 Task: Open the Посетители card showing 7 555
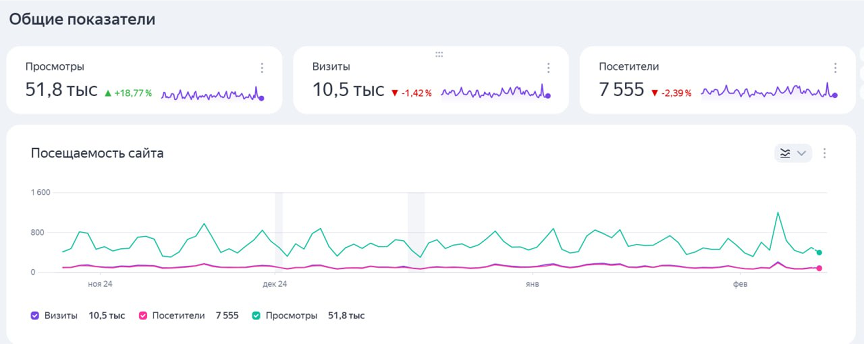(717, 80)
